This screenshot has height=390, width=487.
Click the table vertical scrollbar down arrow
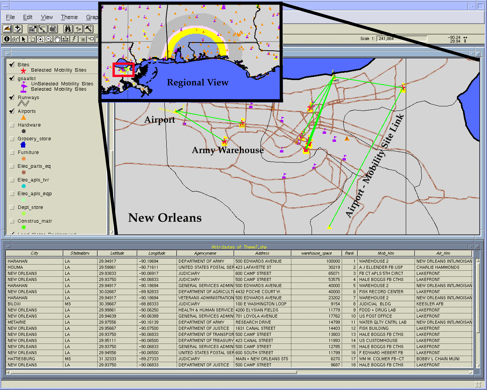tap(477, 366)
